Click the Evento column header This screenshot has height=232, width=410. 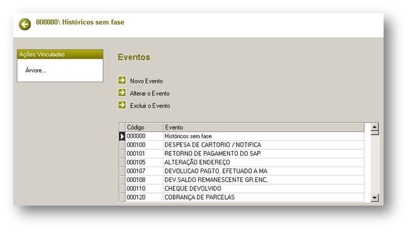pos(263,128)
